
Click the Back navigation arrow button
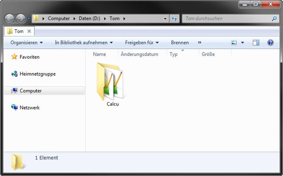9,19
